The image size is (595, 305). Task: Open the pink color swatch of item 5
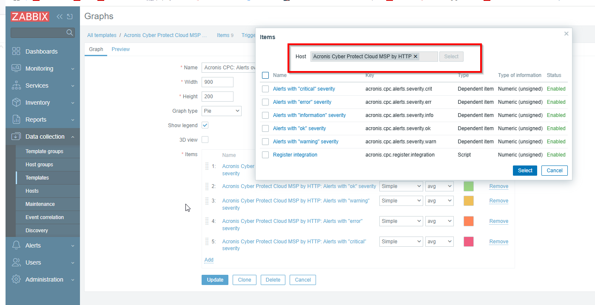pyautogui.click(x=469, y=242)
